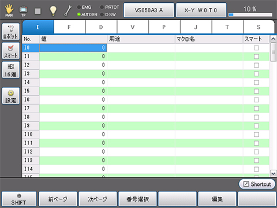The height and width of the screenshot is (208, 277).
Task: Click the スマート sidebar button
Action: pos(11,51)
